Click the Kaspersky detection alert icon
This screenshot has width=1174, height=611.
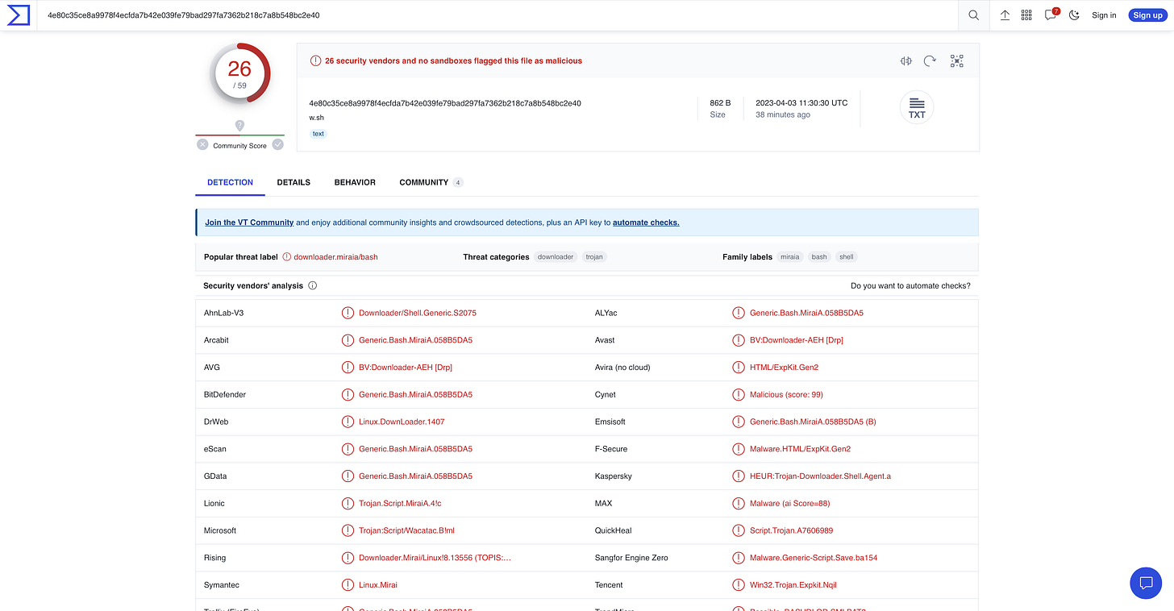coord(739,476)
